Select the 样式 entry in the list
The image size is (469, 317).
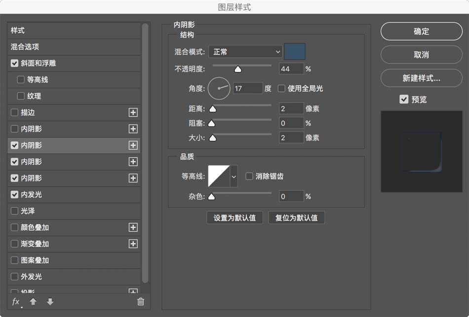coord(74,30)
